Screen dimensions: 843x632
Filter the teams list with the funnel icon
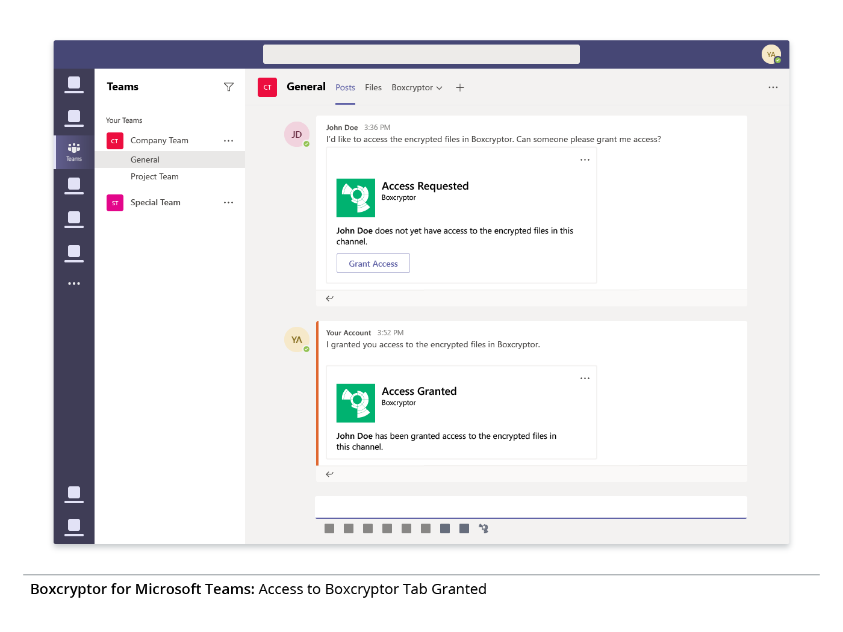click(x=229, y=87)
